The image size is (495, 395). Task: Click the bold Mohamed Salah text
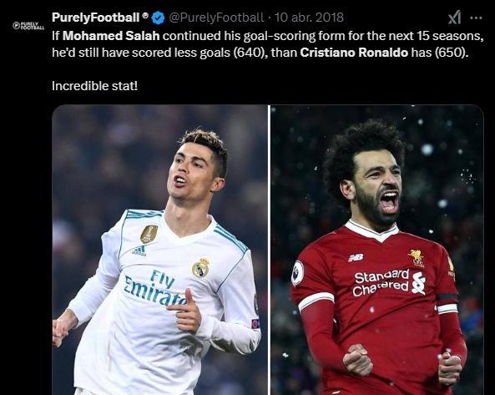tap(111, 36)
